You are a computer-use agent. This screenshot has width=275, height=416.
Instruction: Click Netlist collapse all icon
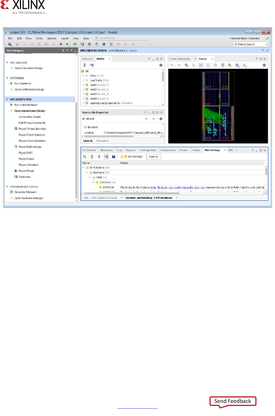coord(85,65)
